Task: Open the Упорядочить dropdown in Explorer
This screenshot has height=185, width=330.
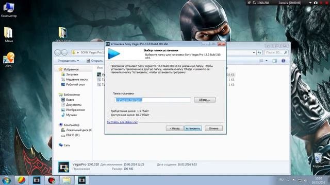Action: (69, 61)
